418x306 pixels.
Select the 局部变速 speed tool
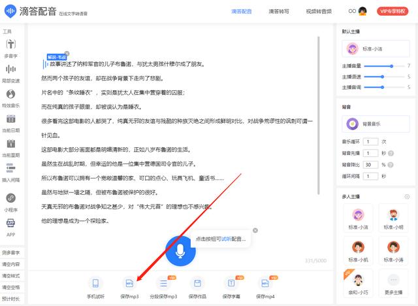tap(10, 69)
